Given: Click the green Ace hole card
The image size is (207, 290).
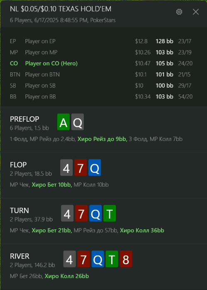Looking at the screenshot, I should [x=63, y=122].
